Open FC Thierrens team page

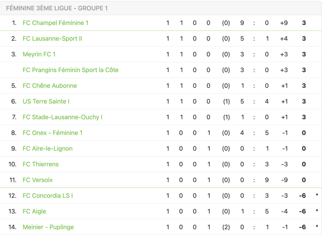coord(41,164)
